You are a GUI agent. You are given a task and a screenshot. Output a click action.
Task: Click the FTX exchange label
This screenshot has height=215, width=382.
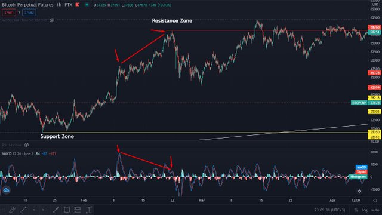point(69,5)
